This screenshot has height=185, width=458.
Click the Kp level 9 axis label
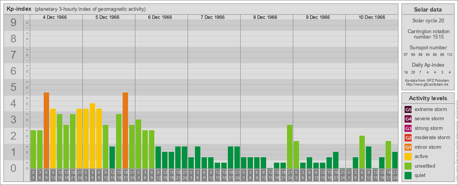click(x=13, y=23)
